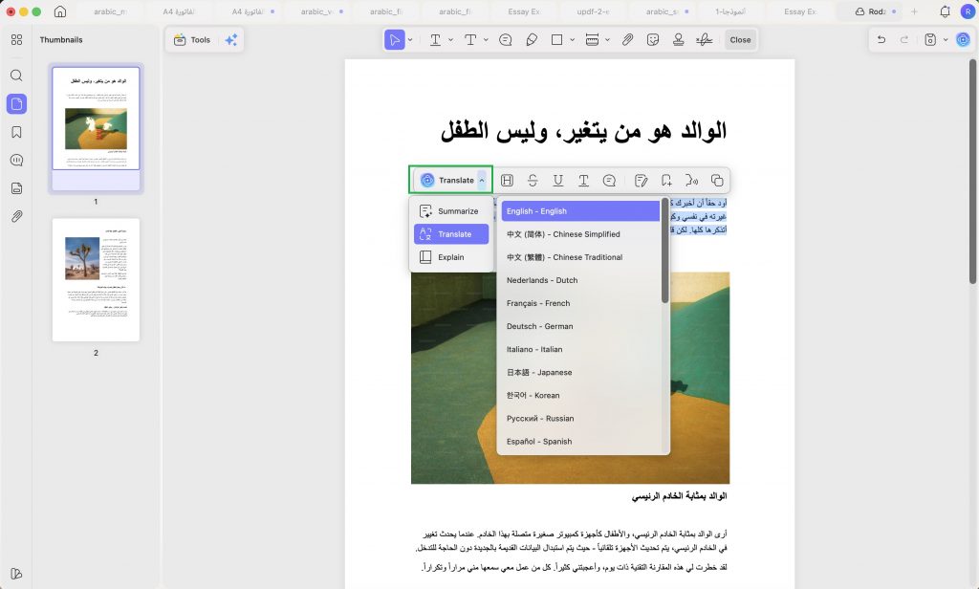Click the text T icon in floating toolbar
This screenshot has height=589, width=979.
pos(583,181)
